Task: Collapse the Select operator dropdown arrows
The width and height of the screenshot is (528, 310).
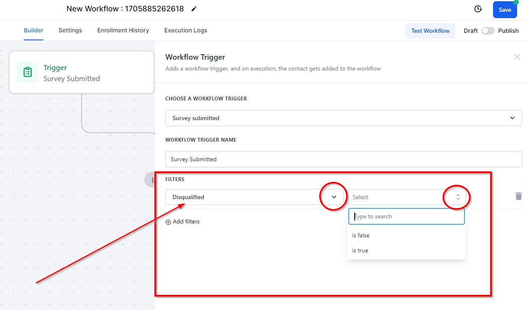Action: click(x=458, y=197)
